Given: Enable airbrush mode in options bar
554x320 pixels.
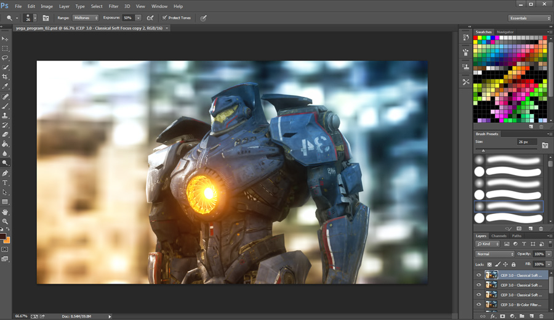Looking at the screenshot, I should coord(150,18).
